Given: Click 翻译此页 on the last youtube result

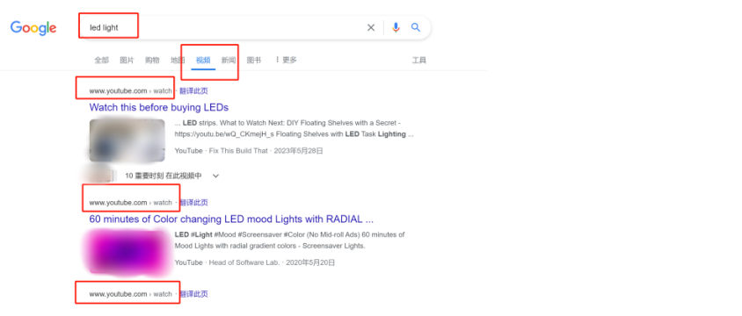Looking at the screenshot, I should [x=193, y=294].
